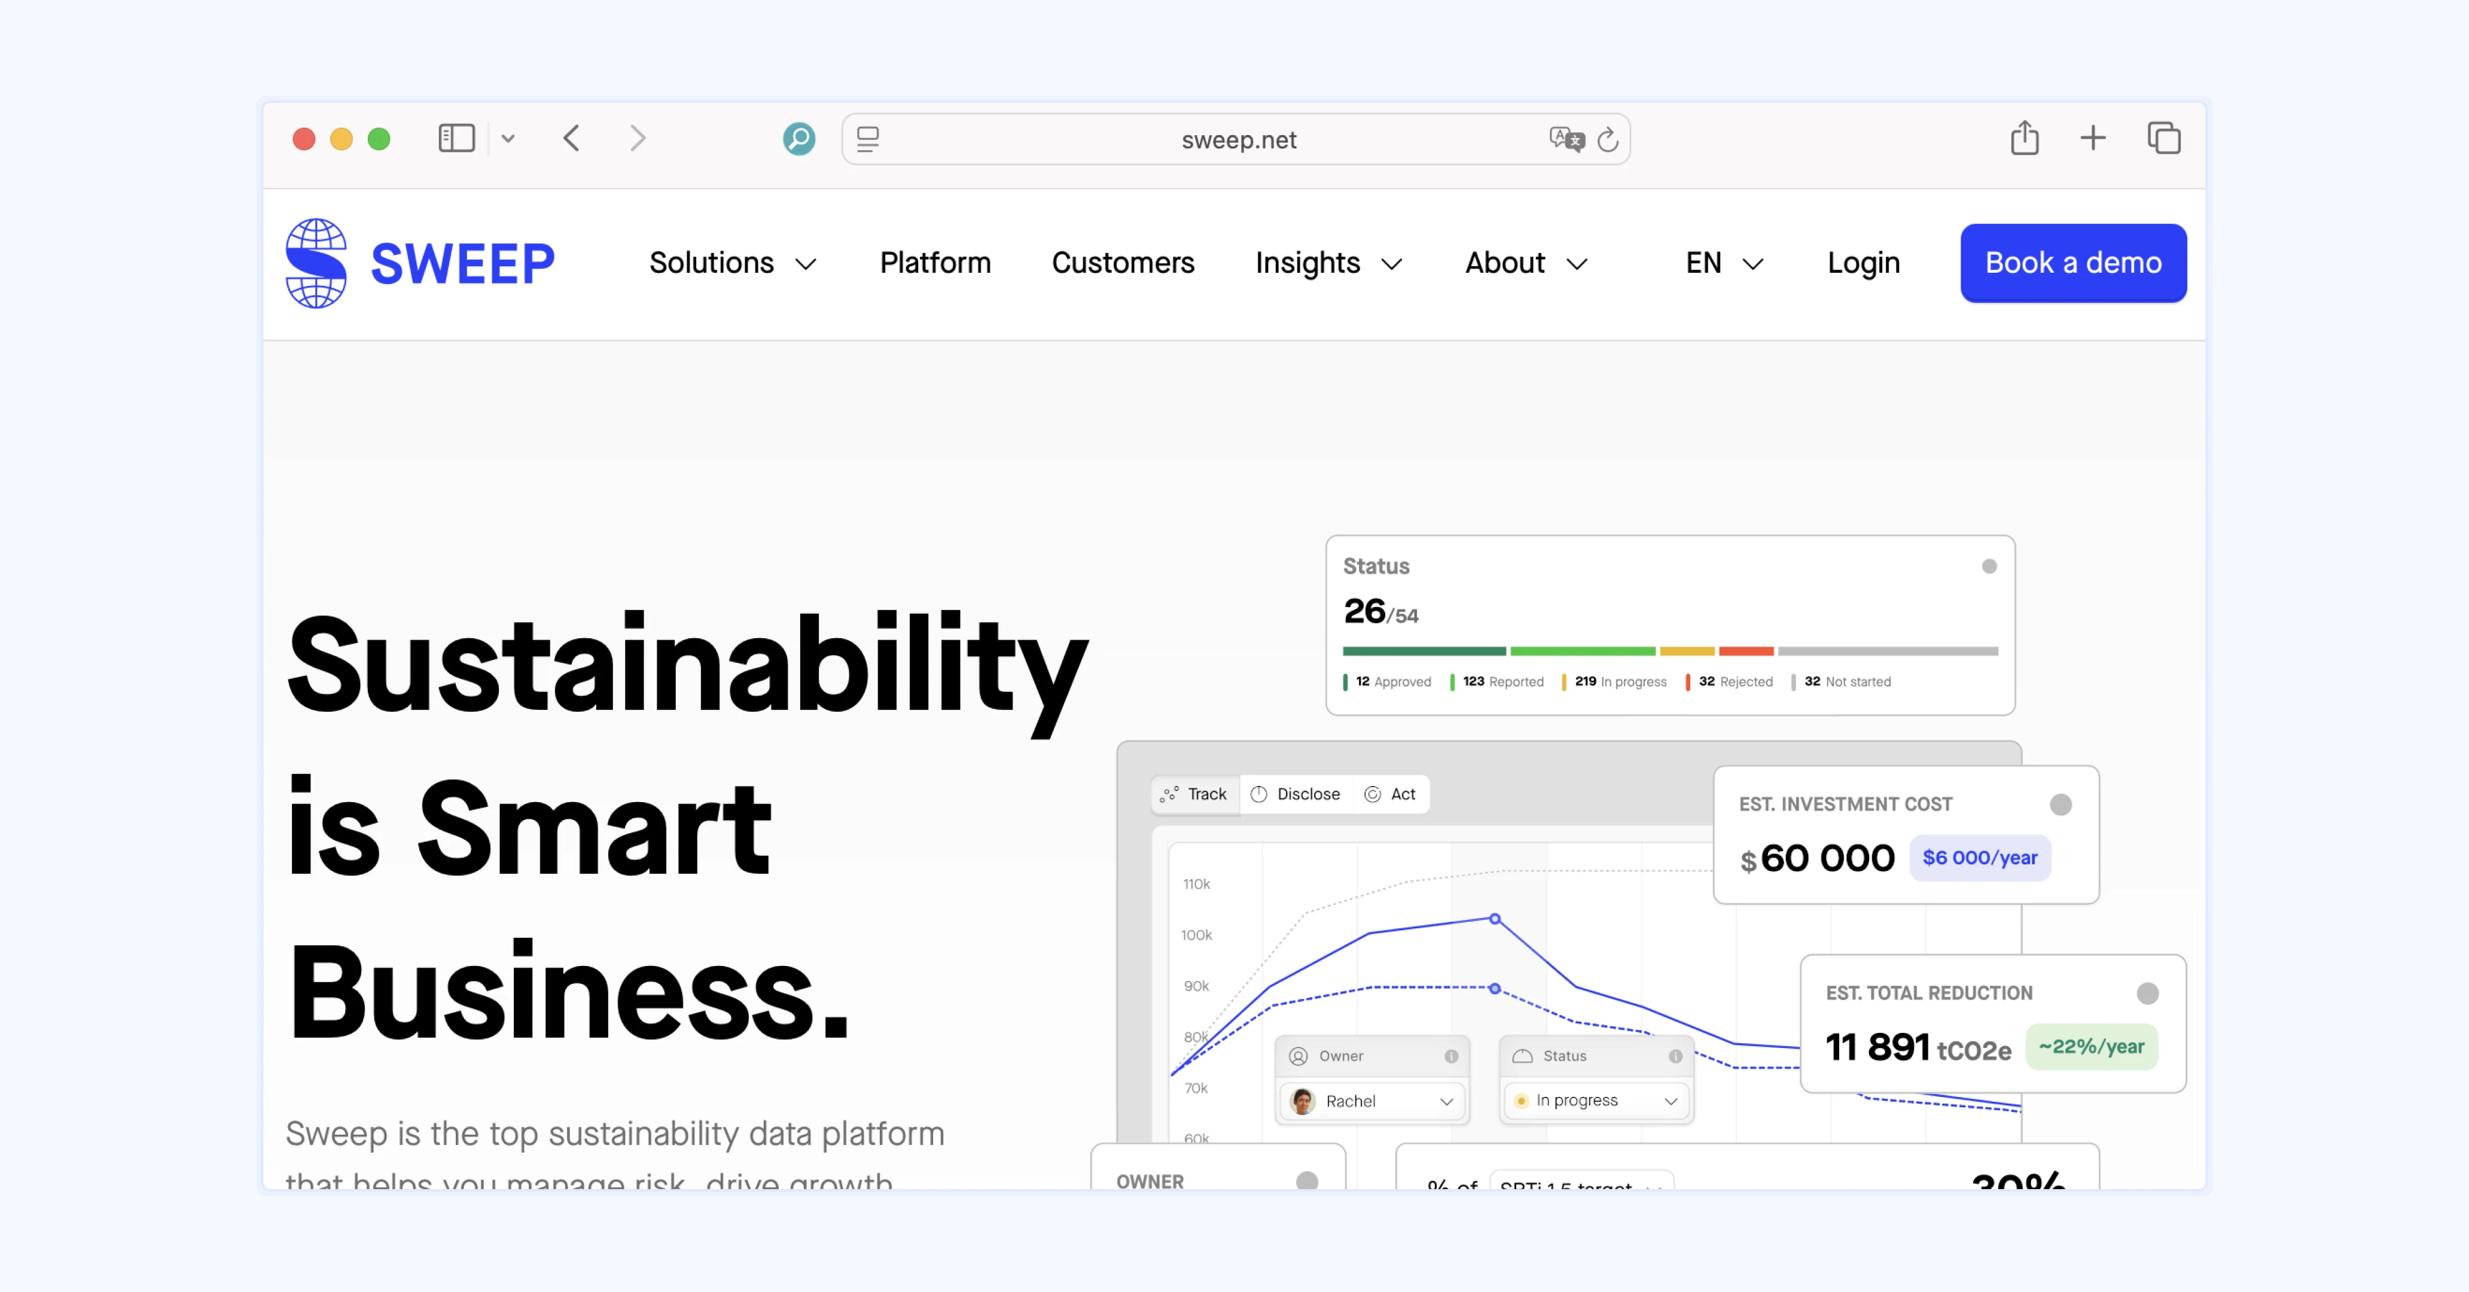Click the '123 Reported' legend entry
This screenshot has height=1292, width=2469.
pos(1497,681)
